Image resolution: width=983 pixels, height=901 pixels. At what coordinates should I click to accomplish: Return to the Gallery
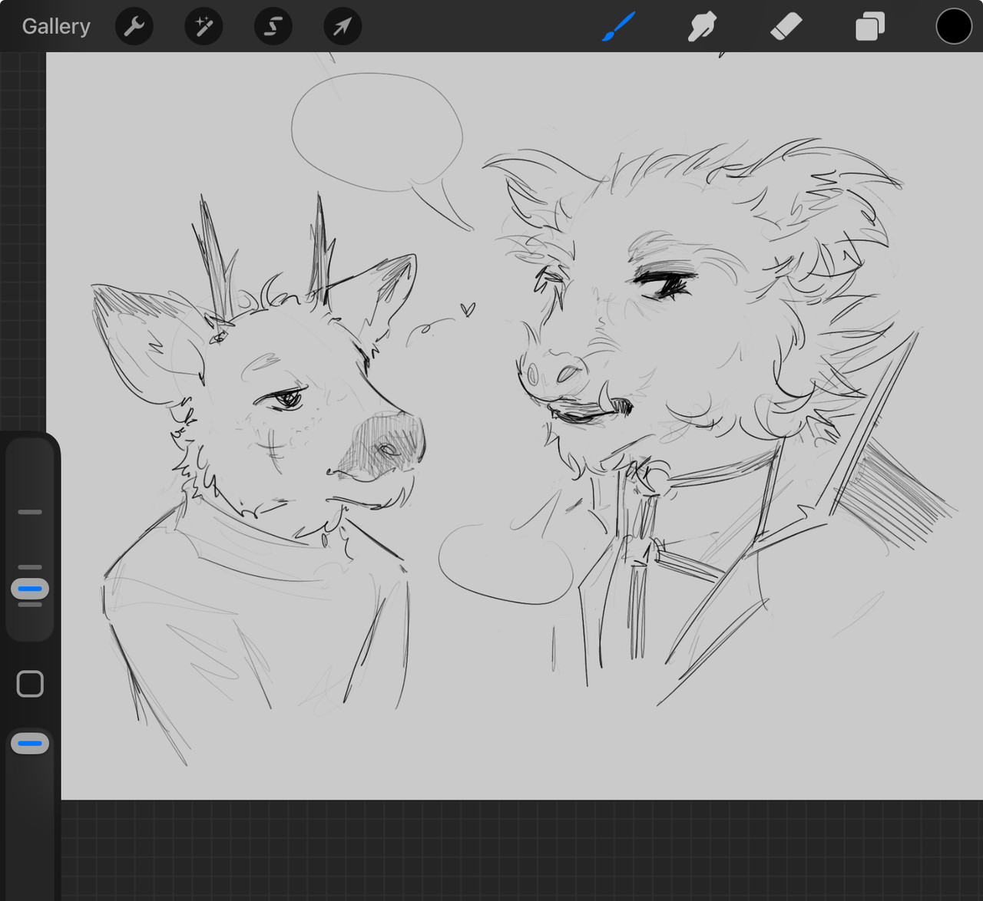[x=56, y=26]
